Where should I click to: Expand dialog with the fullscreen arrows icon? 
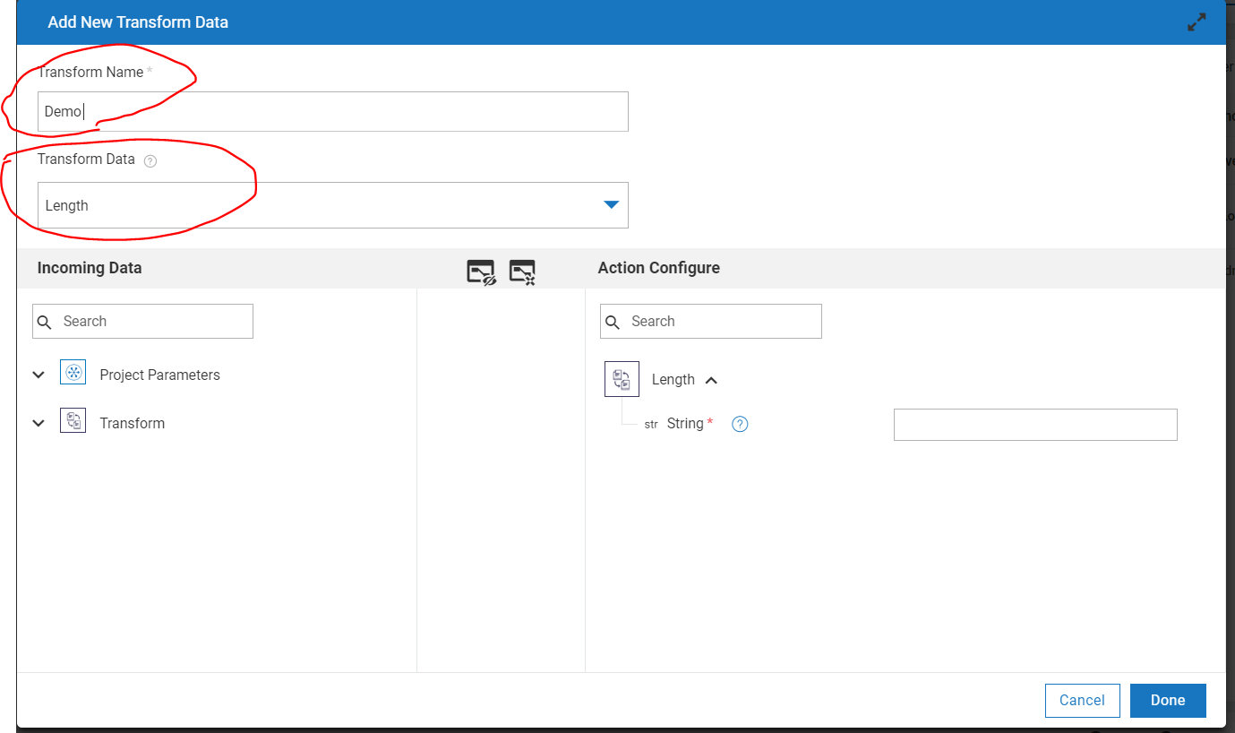1196,23
